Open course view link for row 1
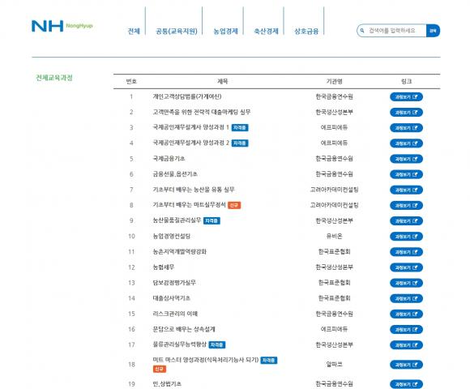 (406, 96)
